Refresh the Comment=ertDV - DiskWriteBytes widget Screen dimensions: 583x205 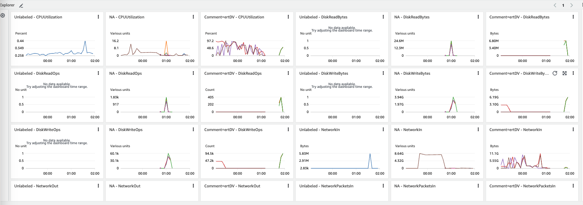(x=555, y=73)
